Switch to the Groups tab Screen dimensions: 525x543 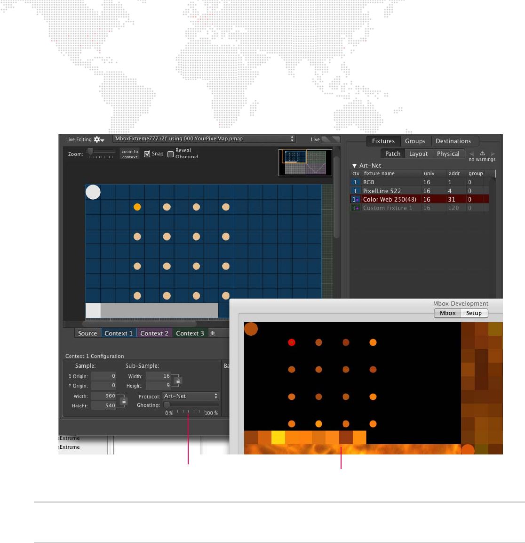coord(415,141)
